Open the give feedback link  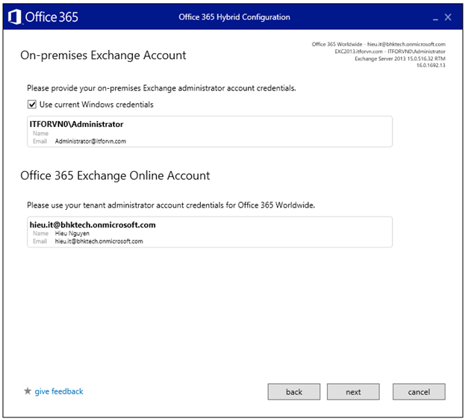coord(59,391)
